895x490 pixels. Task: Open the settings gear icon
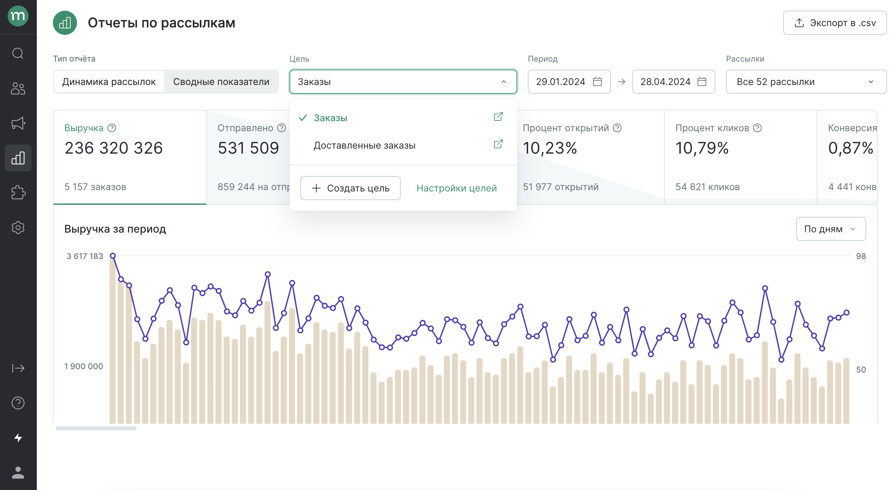tap(18, 228)
